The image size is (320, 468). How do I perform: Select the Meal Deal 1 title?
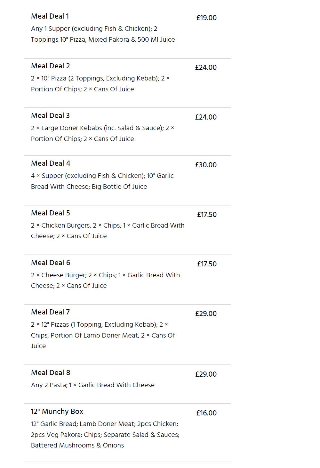(x=50, y=16)
